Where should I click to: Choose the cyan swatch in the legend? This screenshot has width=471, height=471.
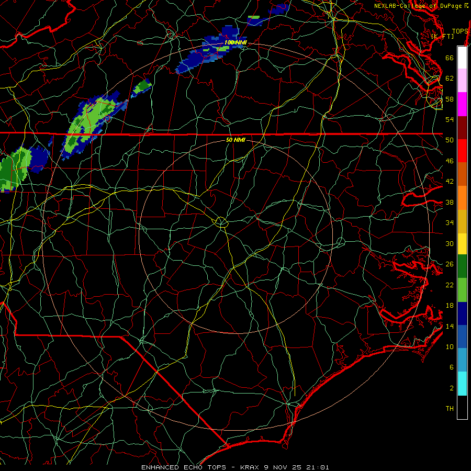462,384
